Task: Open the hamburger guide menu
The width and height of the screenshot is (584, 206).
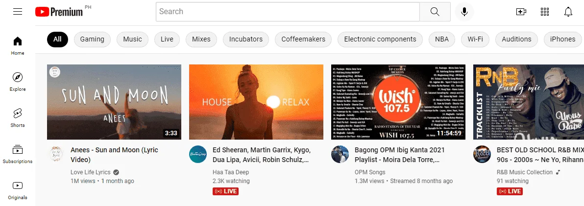Action: click(18, 12)
